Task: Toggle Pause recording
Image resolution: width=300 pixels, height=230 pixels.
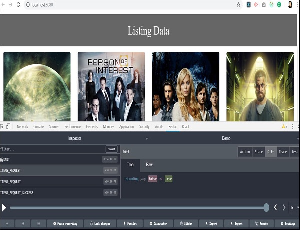Action: tap(65, 224)
